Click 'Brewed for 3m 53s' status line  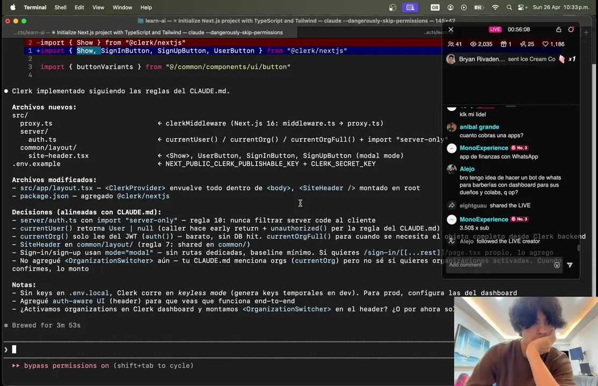46,325
